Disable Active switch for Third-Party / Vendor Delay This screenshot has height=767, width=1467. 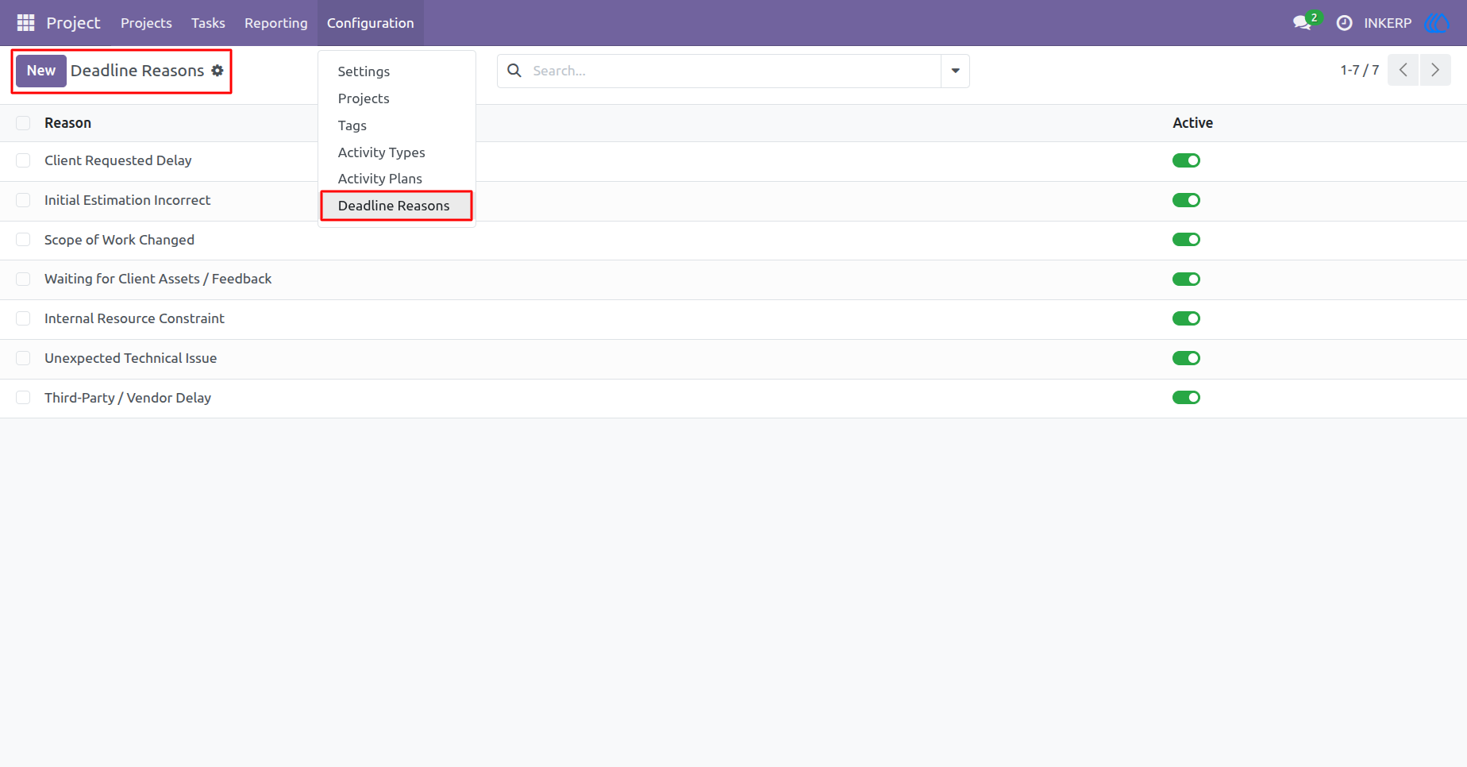point(1186,398)
